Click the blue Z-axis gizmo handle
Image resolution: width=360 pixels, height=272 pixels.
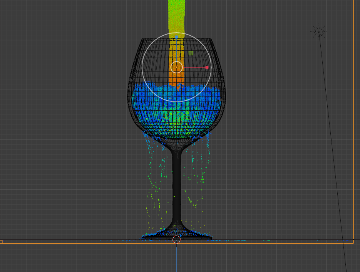pos(177,37)
